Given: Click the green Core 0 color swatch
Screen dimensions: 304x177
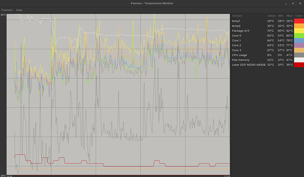Looking at the screenshot, I should tap(298, 36).
